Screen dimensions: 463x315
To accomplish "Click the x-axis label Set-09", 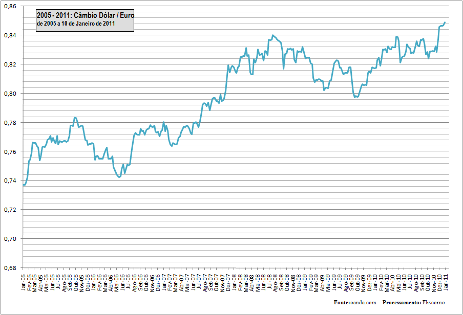I will pyautogui.click(x=351, y=283).
